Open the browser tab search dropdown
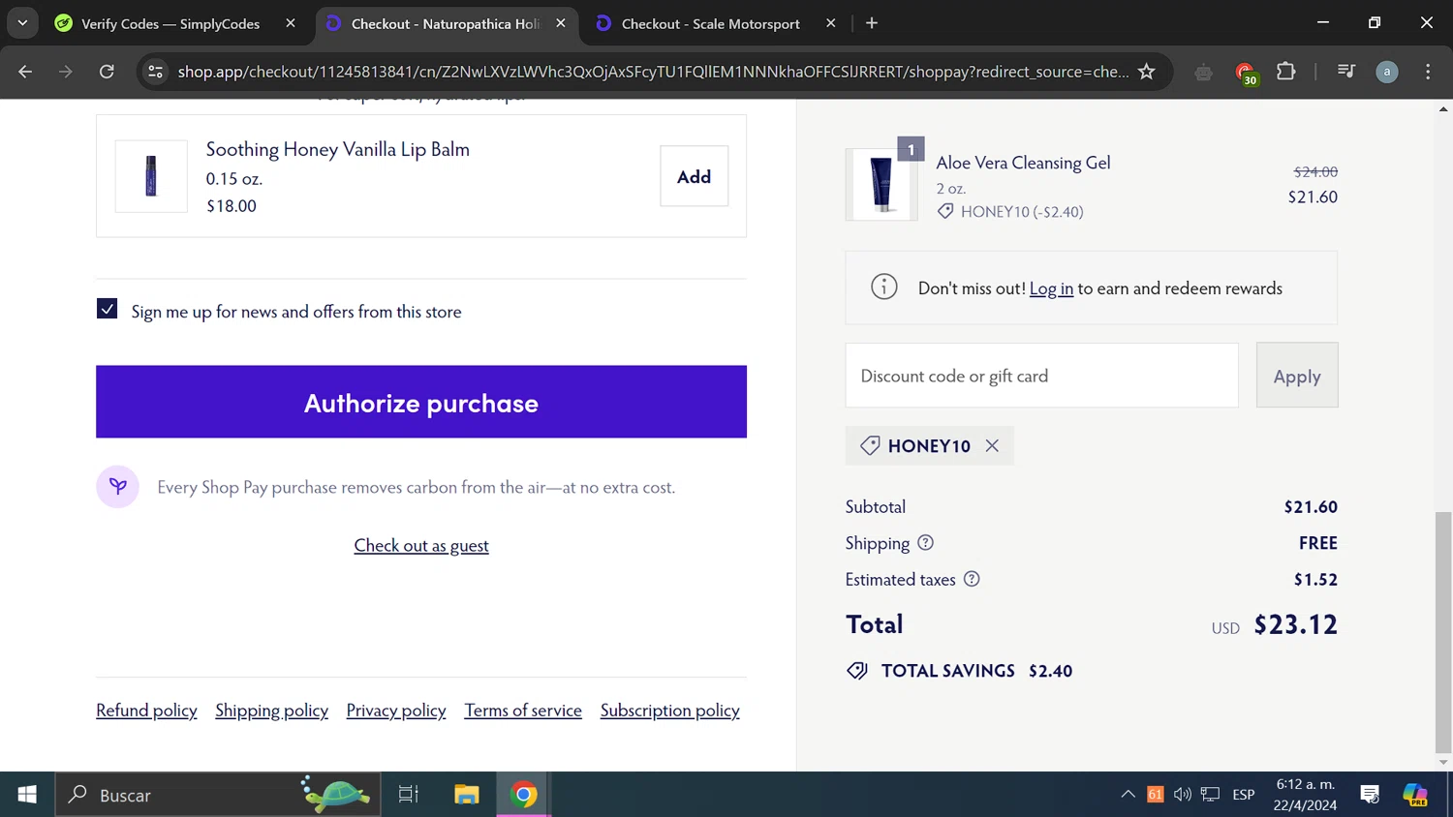 pyautogui.click(x=21, y=22)
